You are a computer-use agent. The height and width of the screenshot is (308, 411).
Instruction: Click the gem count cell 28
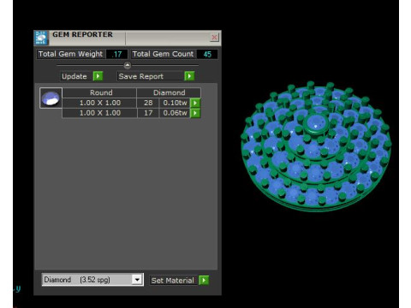(148, 103)
